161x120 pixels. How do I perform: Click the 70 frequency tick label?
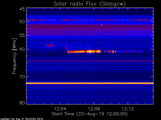[x=22, y=77]
